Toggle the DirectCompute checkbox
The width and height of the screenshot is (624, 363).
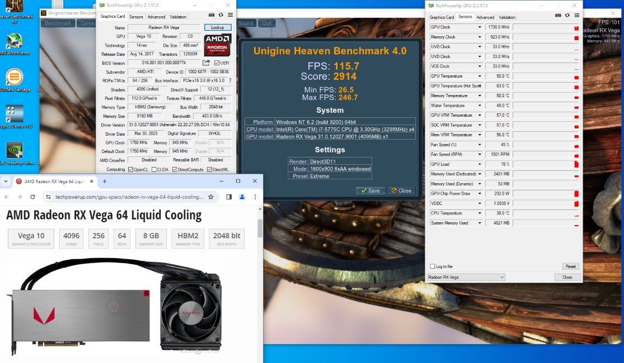click(175, 170)
